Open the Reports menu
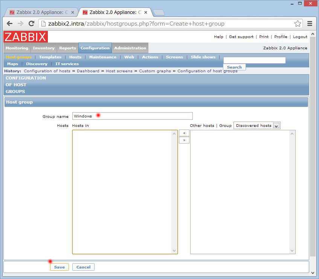Image resolution: width=319 pixels, height=279 pixels. [67, 48]
